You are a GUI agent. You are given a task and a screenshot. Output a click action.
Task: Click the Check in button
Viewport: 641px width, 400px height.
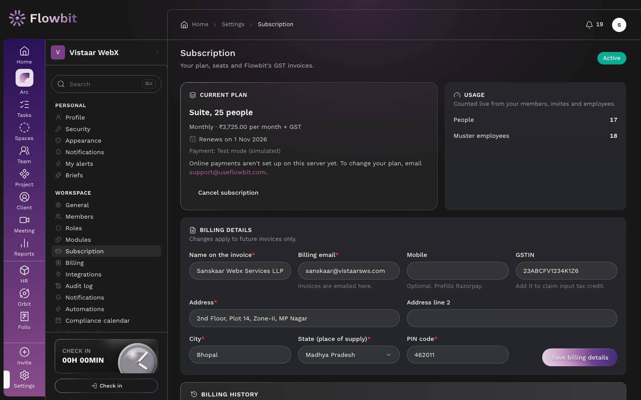click(x=106, y=386)
